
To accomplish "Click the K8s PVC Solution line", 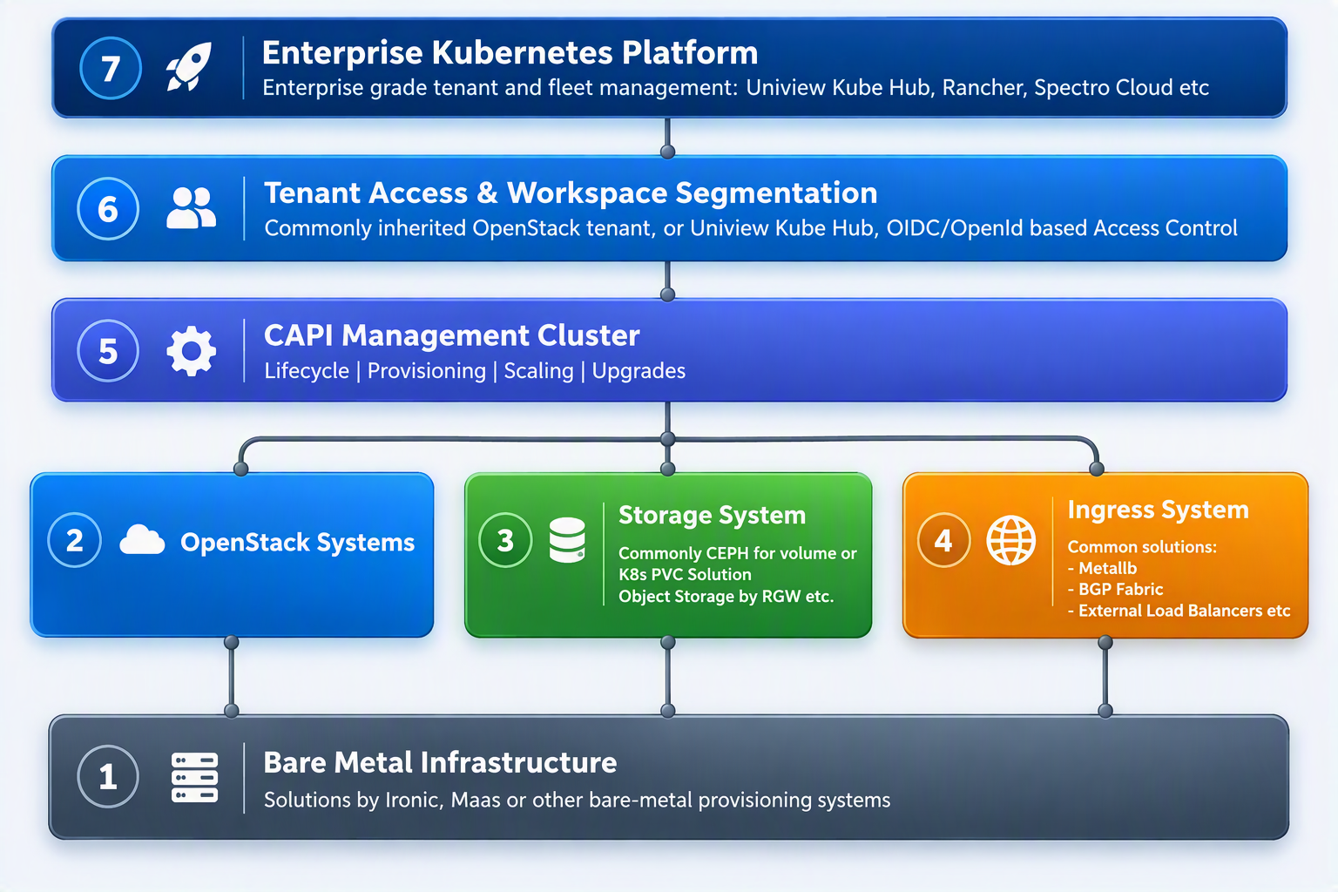I will click(685, 575).
